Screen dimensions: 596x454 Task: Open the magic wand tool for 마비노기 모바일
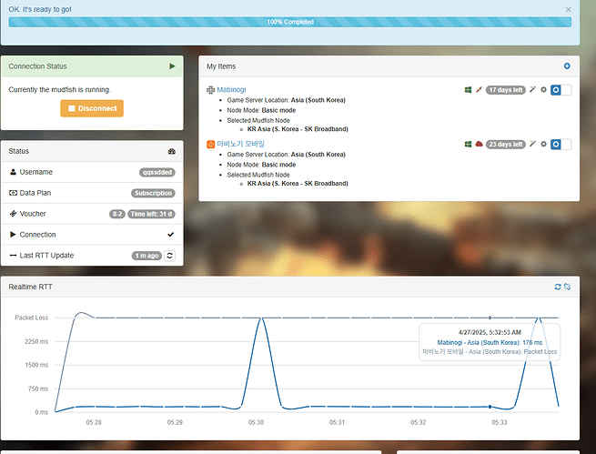532,144
